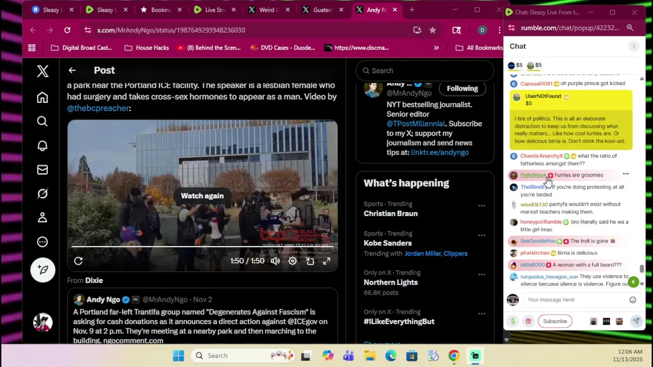The image size is (653, 367).
Task: Open Digital Broad Cast bookmark folder
Action: click(82, 48)
